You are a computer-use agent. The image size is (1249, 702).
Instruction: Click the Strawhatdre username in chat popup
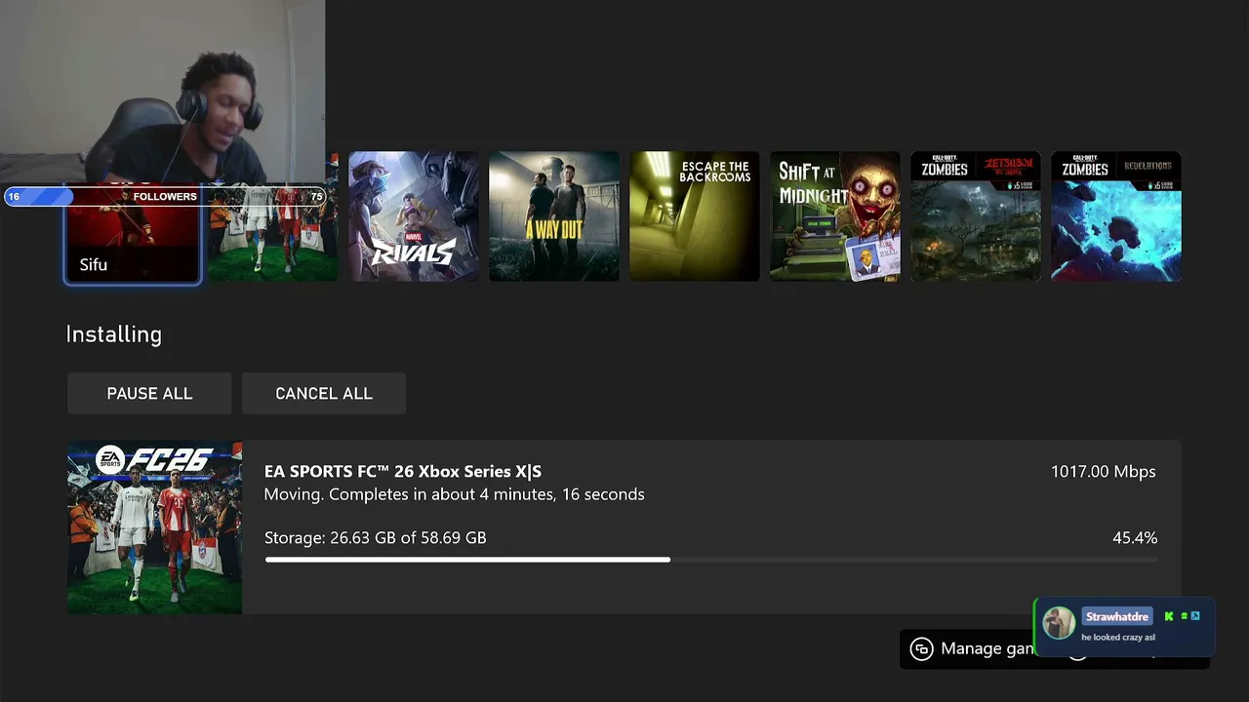click(x=1116, y=616)
